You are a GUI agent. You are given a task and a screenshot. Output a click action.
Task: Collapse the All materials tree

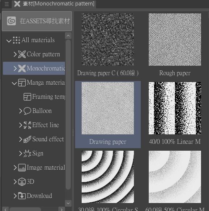[x=9, y=40]
